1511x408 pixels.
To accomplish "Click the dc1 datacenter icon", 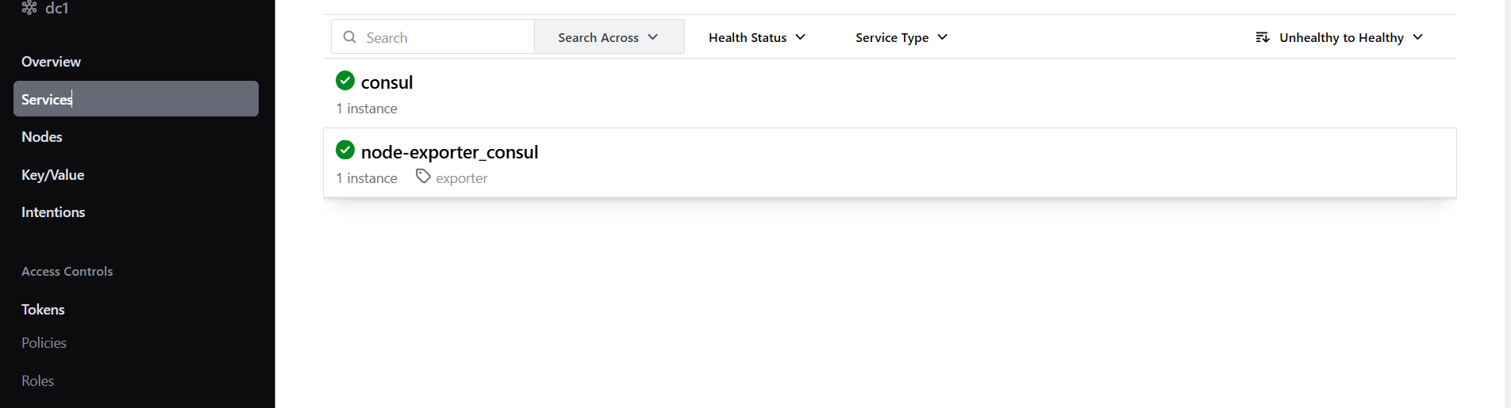I will (x=29, y=8).
